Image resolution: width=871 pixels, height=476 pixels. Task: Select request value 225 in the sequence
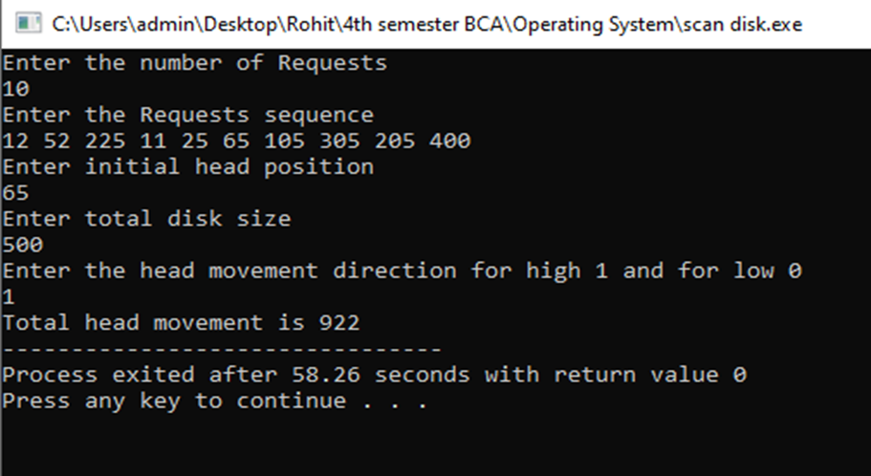(x=105, y=141)
